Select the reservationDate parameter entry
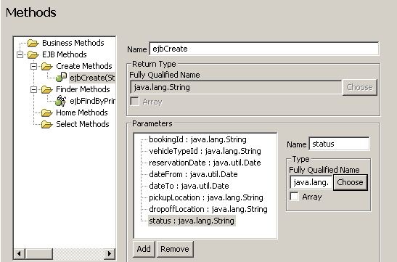This screenshot has height=262, width=397. (205, 163)
